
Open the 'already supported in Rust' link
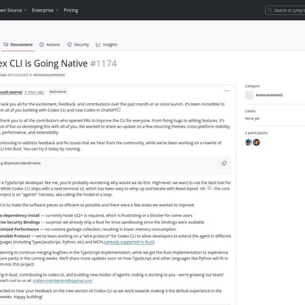129,242
